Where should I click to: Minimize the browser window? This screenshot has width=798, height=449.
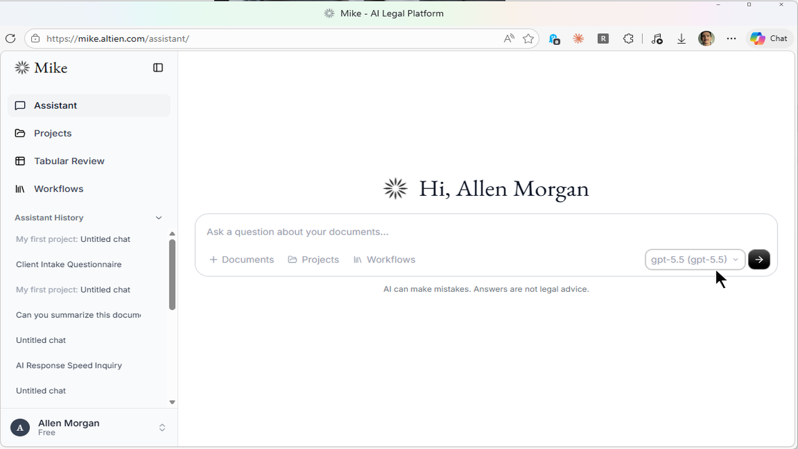click(719, 5)
